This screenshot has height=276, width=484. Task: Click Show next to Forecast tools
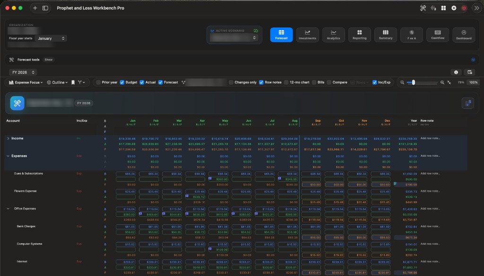tap(49, 60)
